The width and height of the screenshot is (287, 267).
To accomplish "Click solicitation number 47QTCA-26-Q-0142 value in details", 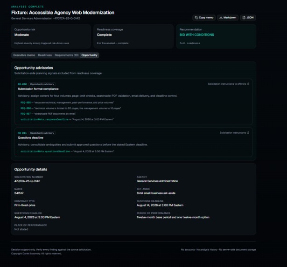I will (x=27, y=181).
